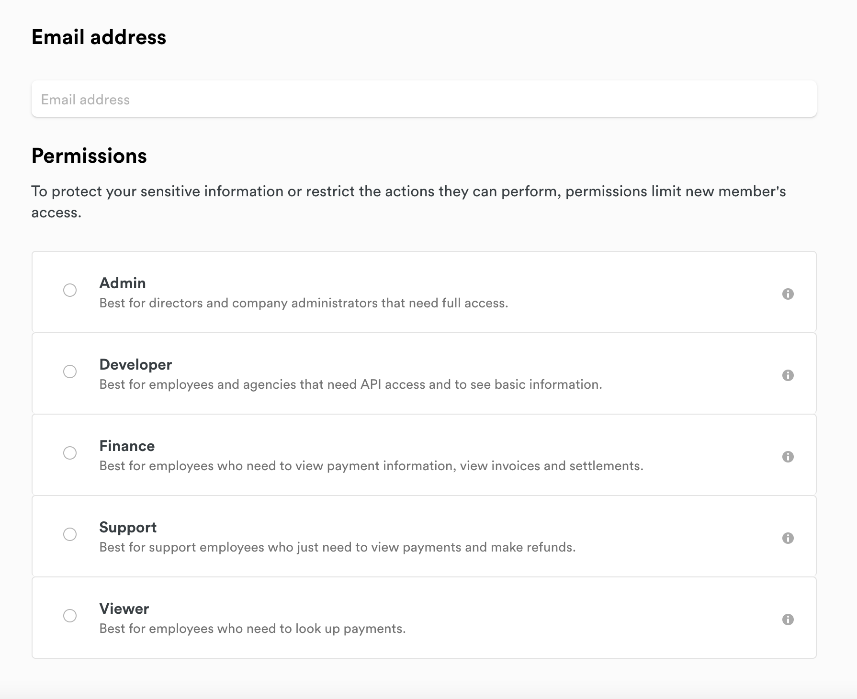
Task: Select the Developer radio button
Action: point(70,372)
